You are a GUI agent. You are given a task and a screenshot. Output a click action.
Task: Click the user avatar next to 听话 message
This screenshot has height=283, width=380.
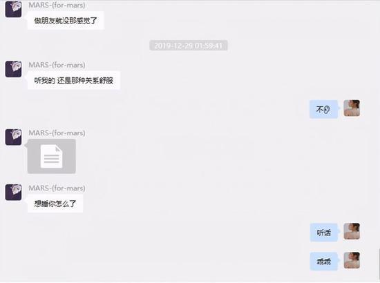click(x=352, y=231)
